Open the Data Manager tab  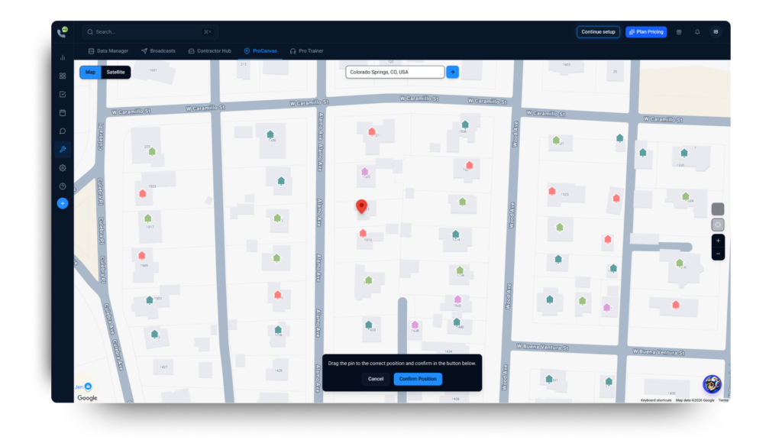(x=108, y=51)
